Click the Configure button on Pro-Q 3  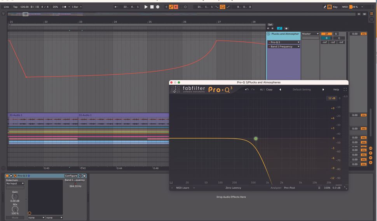(71, 176)
